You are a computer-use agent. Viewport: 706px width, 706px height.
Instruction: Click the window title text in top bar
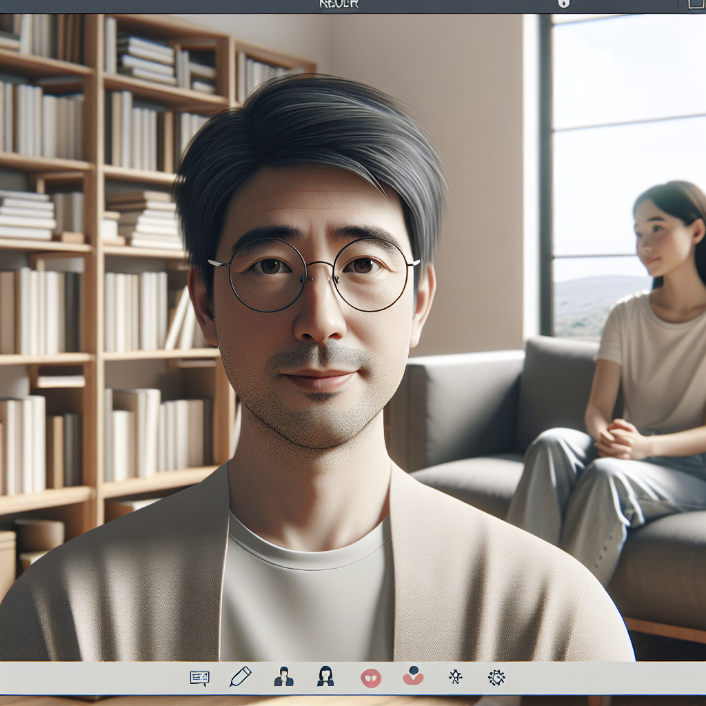(x=339, y=4)
